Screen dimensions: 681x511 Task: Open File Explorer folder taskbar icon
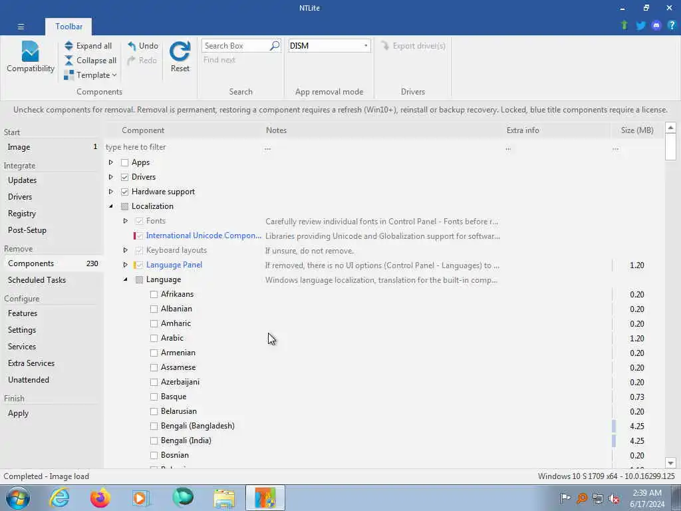tap(224, 498)
